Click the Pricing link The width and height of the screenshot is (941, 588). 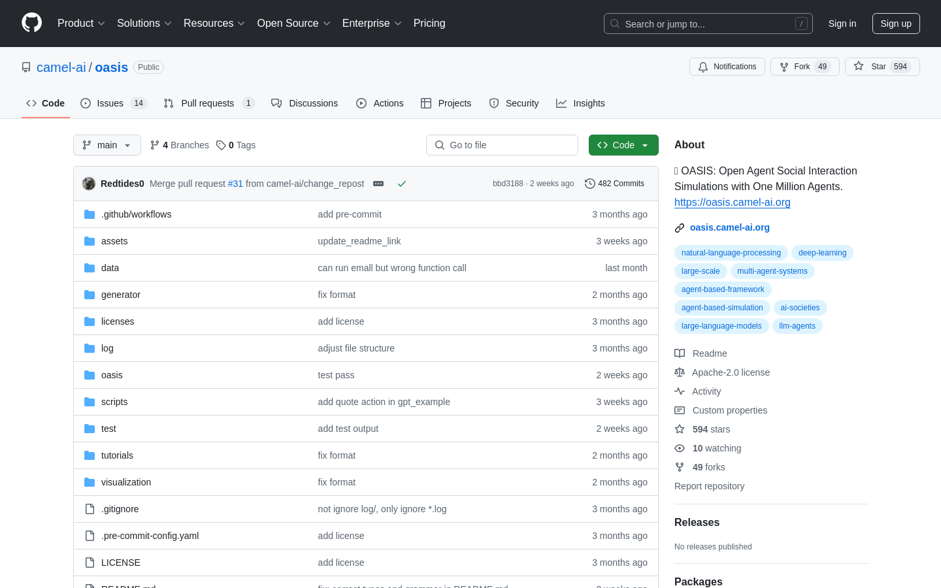coord(429,23)
